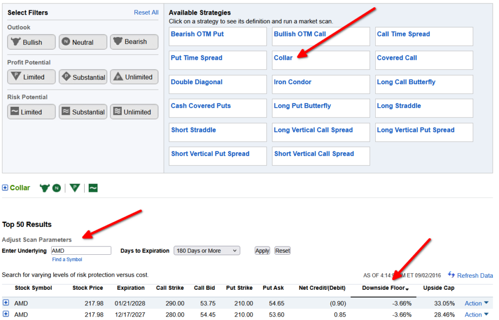Screen dimensions: 499x320
Task: Select the Covered Call strategy
Action: [397, 58]
